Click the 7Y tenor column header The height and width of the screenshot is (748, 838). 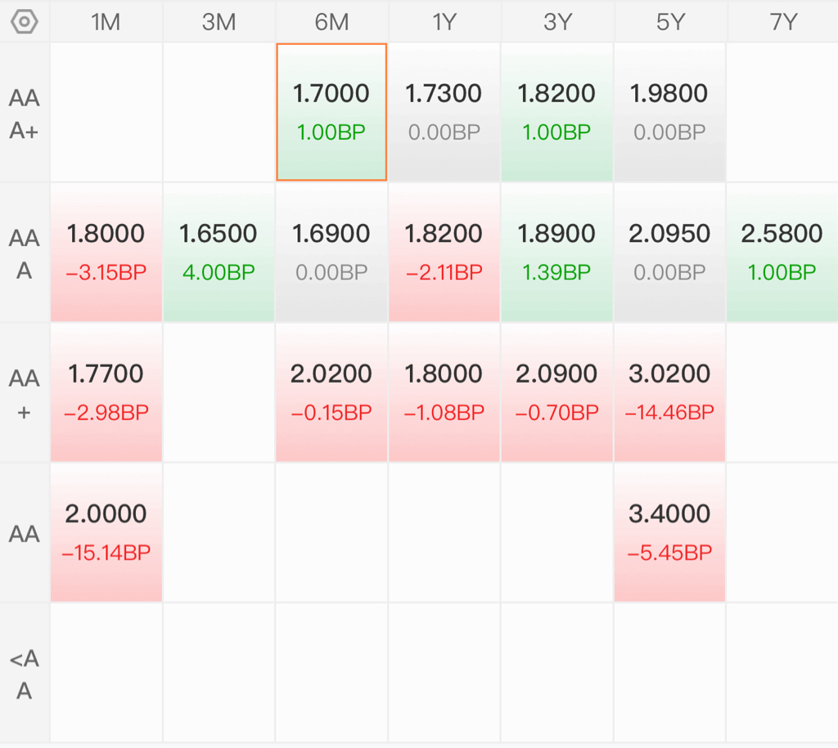click(x=782, y=22)
